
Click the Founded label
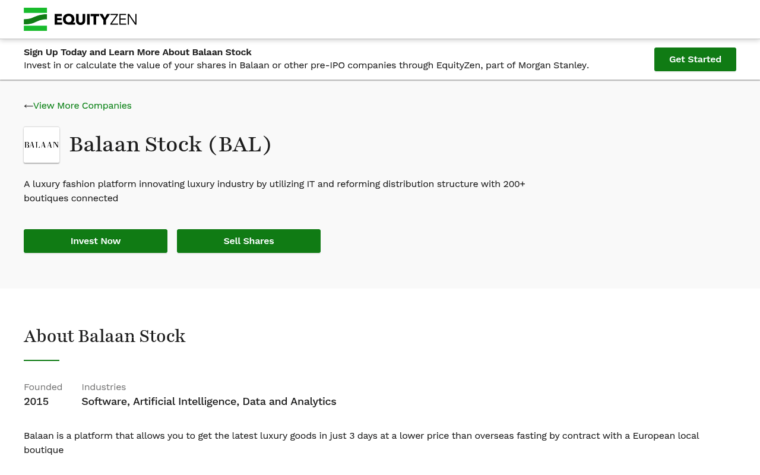click(43, 387)
